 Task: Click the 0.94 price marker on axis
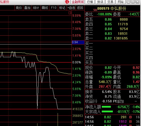[x=78, y=42]
